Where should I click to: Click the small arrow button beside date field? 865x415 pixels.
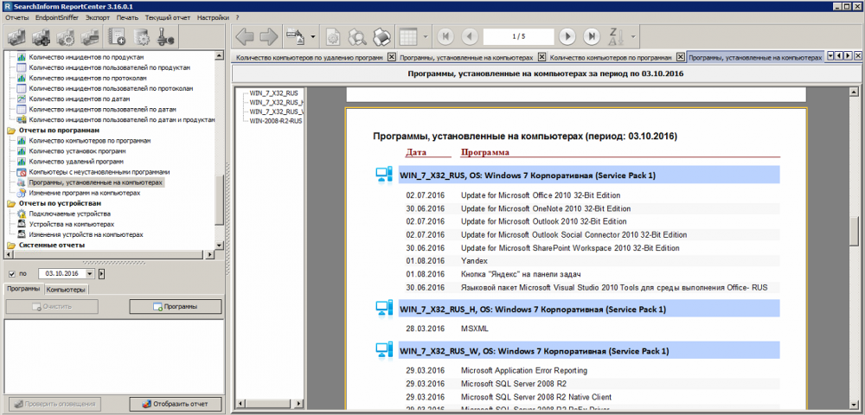coord(102,273)
